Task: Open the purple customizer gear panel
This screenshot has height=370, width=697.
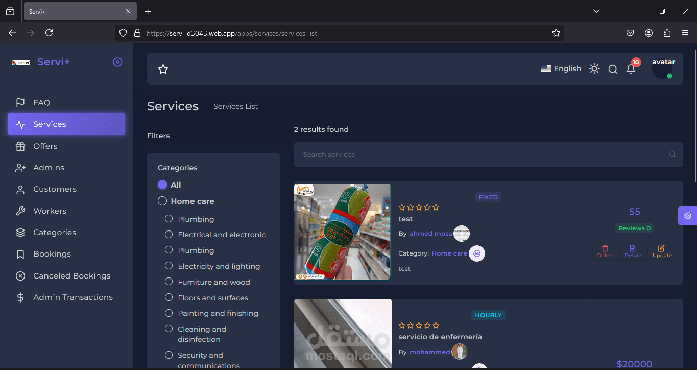Action: coord(687,216)
